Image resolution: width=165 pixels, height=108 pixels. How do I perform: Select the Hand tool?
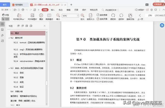coord(5,15)
